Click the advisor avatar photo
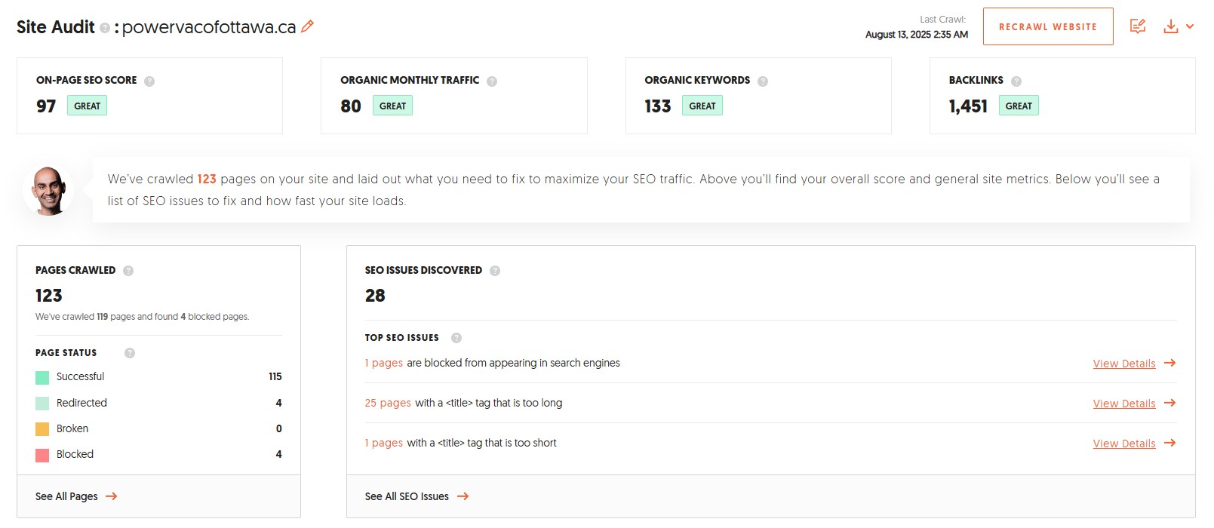This screenshot has height=528, width=1214. tap(48, 191)
